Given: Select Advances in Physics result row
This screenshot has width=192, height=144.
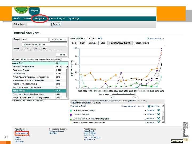Looking at the screenshot, I should (x=39, y=70).
